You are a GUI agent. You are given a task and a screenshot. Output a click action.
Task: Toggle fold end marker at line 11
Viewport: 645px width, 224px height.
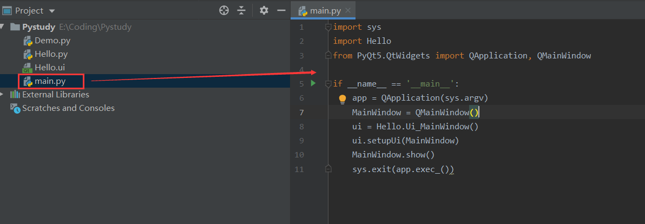click(327, 169)
